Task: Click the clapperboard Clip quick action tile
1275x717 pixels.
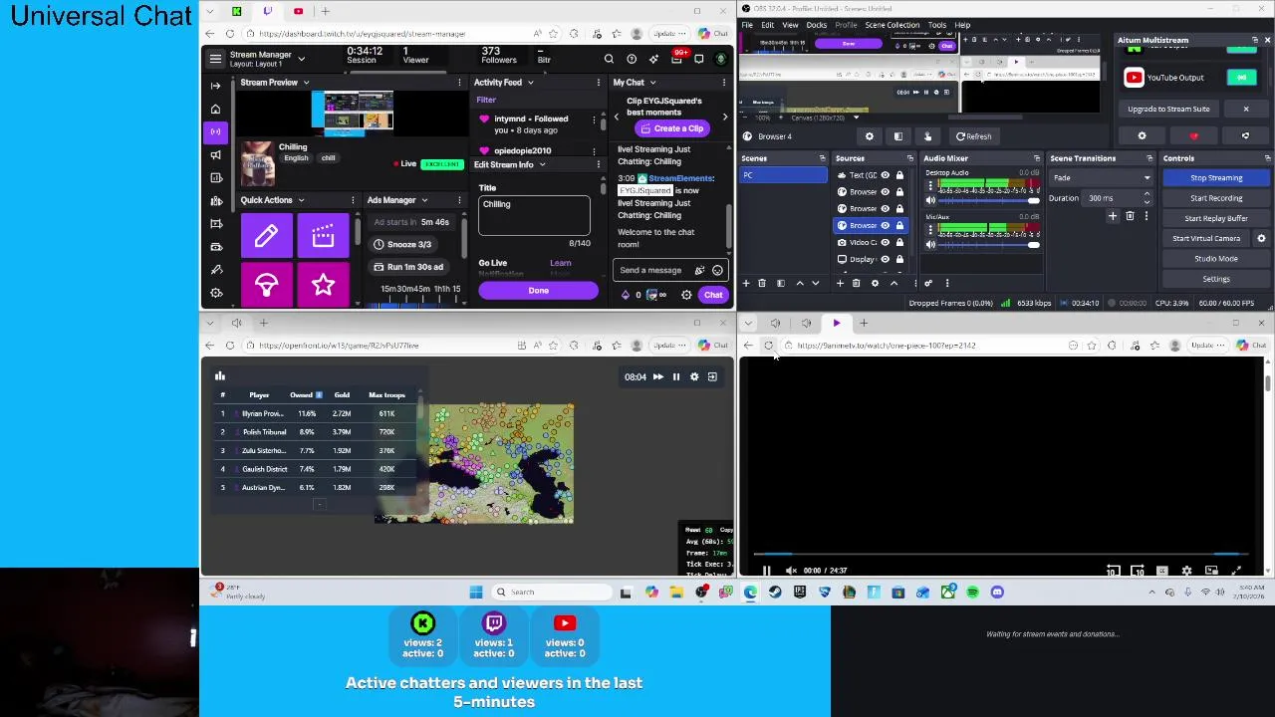Action: pyautogui.click(x=323, y=236)
